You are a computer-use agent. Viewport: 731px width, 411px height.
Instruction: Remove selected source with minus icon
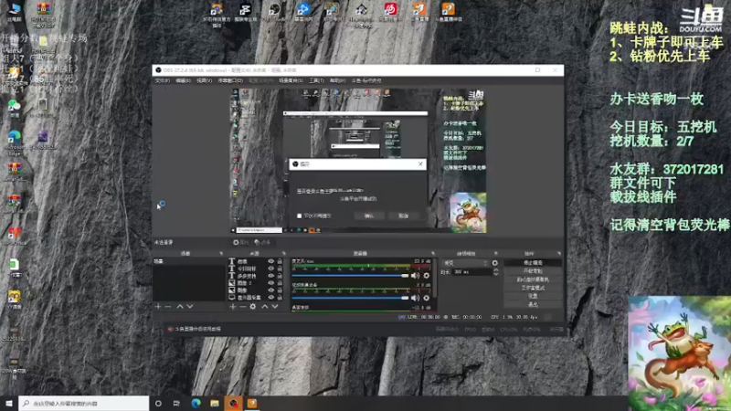tap(242, 307)
